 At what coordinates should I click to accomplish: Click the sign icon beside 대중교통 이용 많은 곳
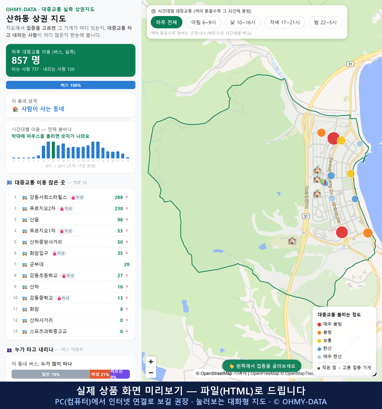pyautogui.click(x=9, y=183)
